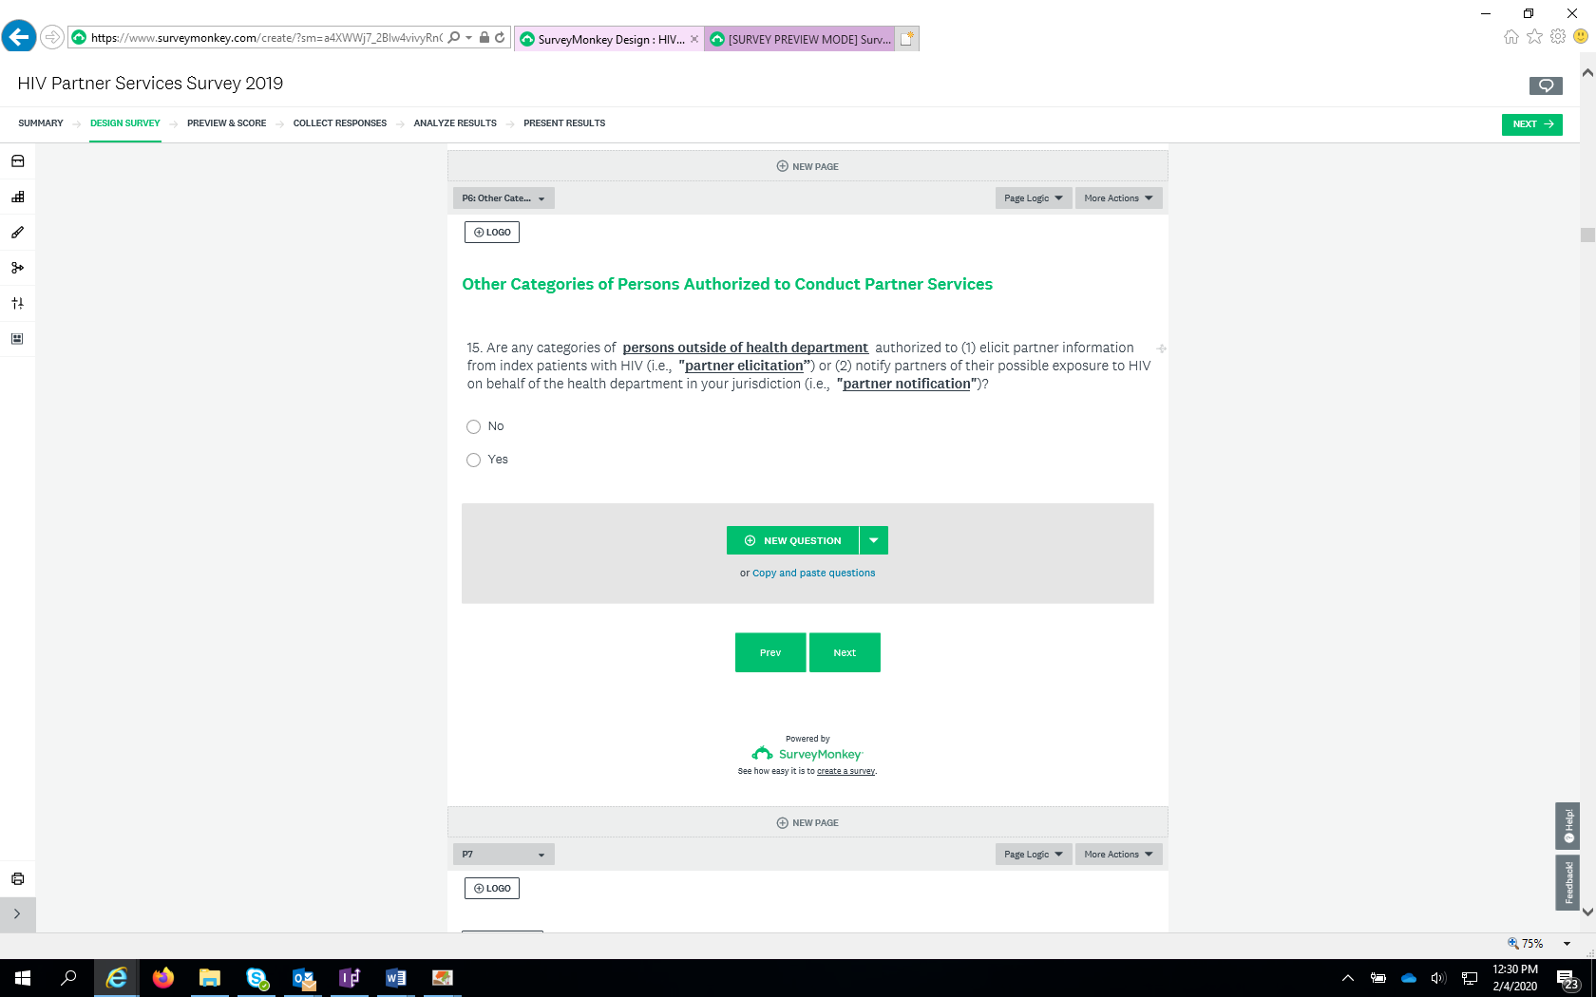Click the page scrollbar thumb
Viewport: 1596px width, 997px height.
1587,235
